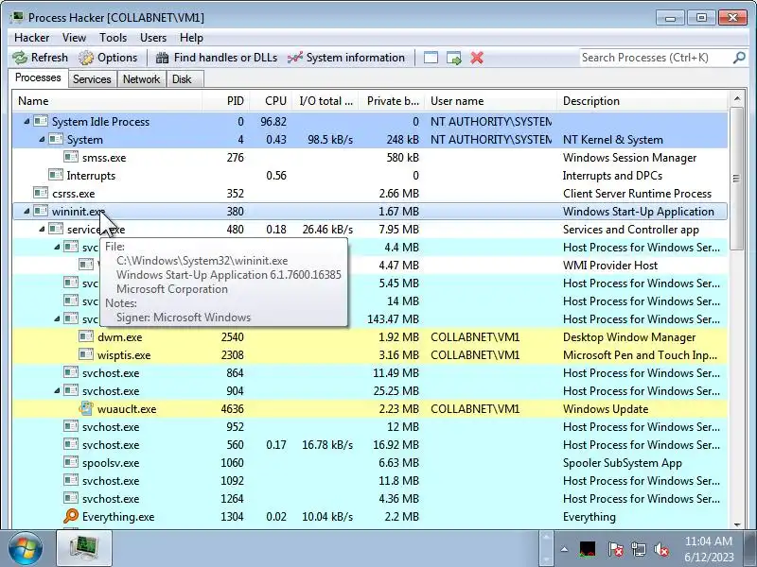
Task: Open the Users menu
Action: 153,38
